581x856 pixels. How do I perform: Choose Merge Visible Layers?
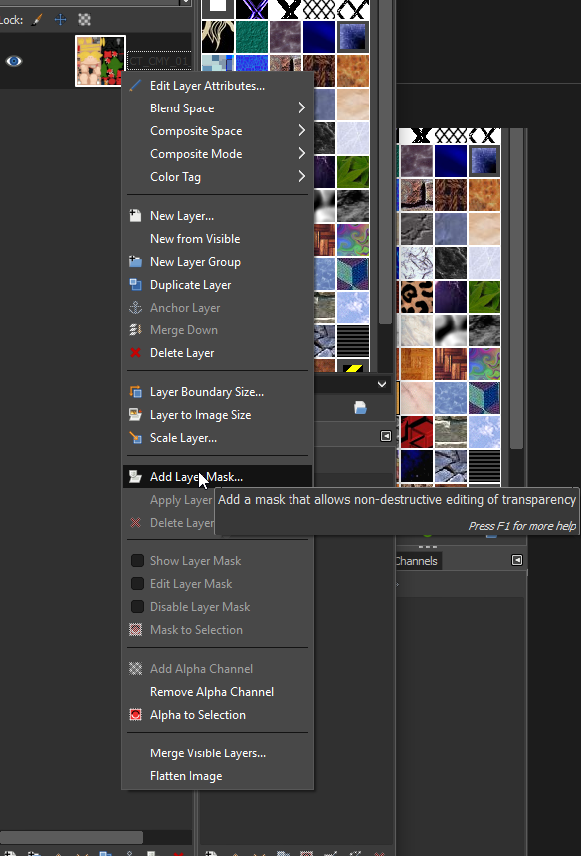pyautogui.click(x=218, y=753)
